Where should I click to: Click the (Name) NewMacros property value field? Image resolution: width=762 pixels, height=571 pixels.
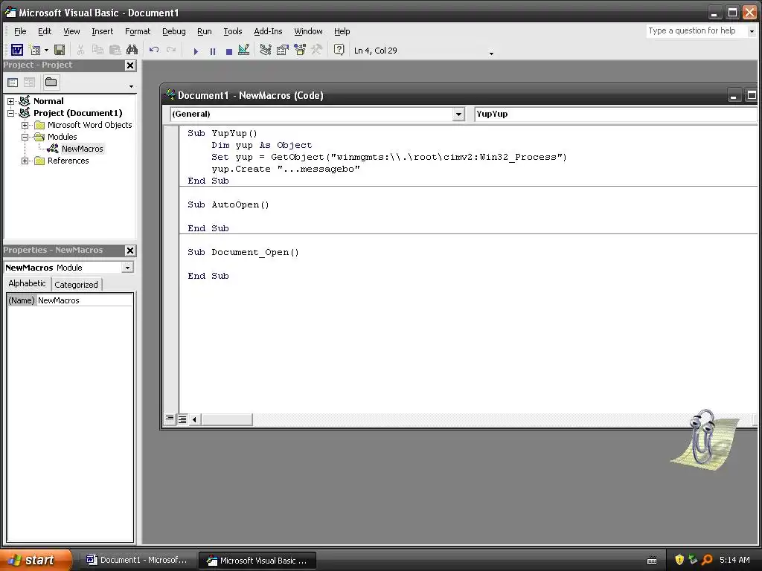click(x=85, y=300)
